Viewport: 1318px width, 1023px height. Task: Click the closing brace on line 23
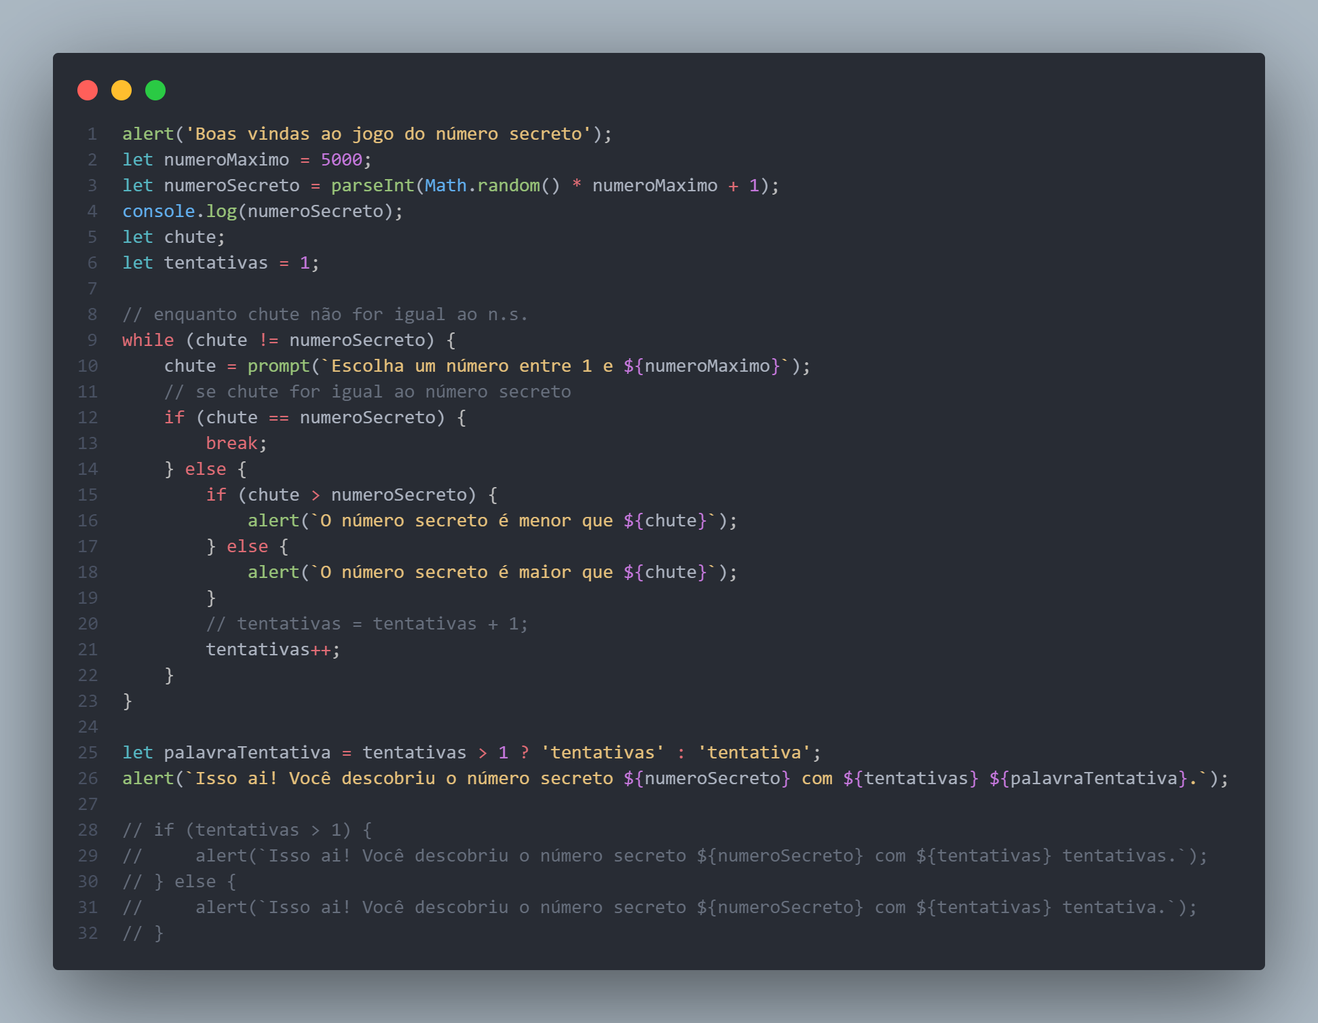point(128,701)
